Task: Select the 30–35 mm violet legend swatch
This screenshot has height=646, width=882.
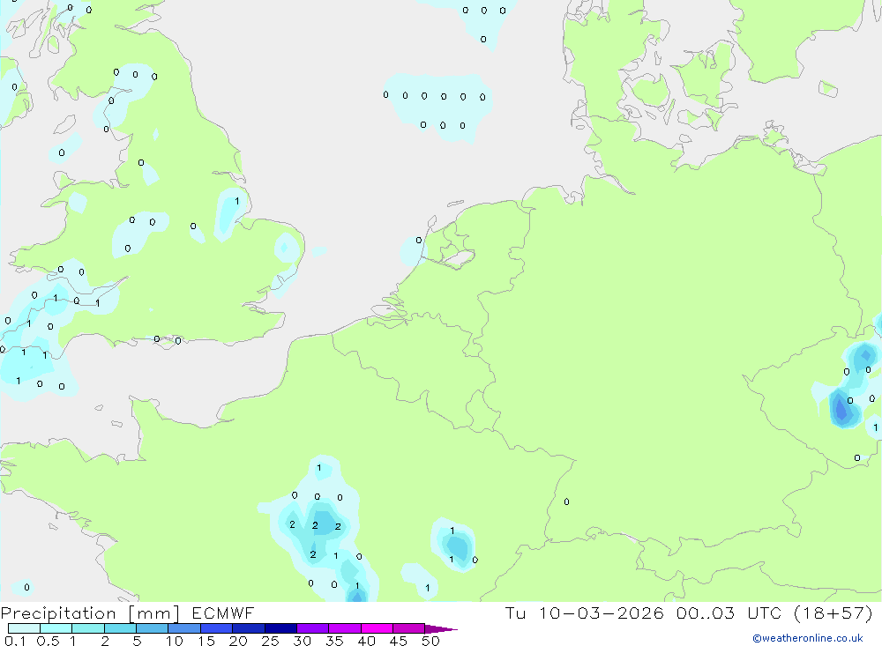Action: tap(313, 628)
